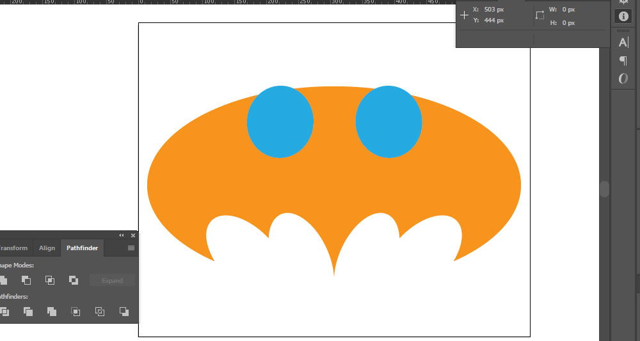Click the crosshair cursor position icon
The width and height of the screenshot is (640, 341).
(x=464, y=15)
